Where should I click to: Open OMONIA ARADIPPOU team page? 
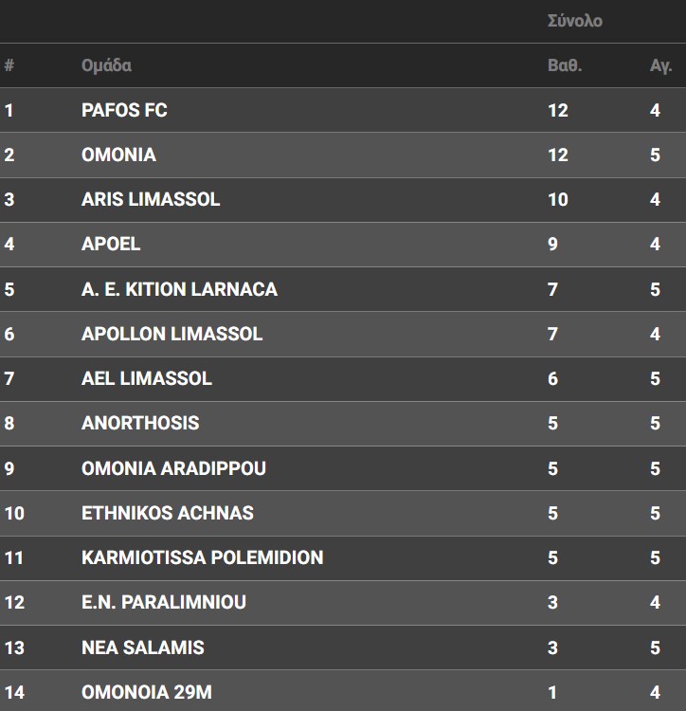point(173,468)
